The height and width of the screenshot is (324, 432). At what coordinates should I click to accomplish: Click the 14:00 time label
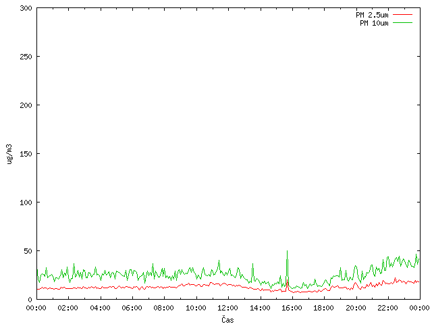coord(260,308)
